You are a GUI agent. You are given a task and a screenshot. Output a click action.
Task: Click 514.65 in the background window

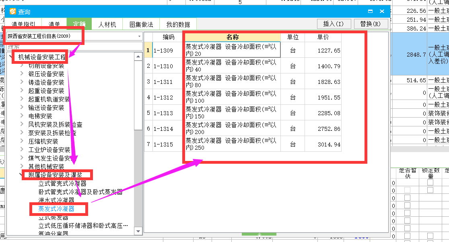click(416, 80)
